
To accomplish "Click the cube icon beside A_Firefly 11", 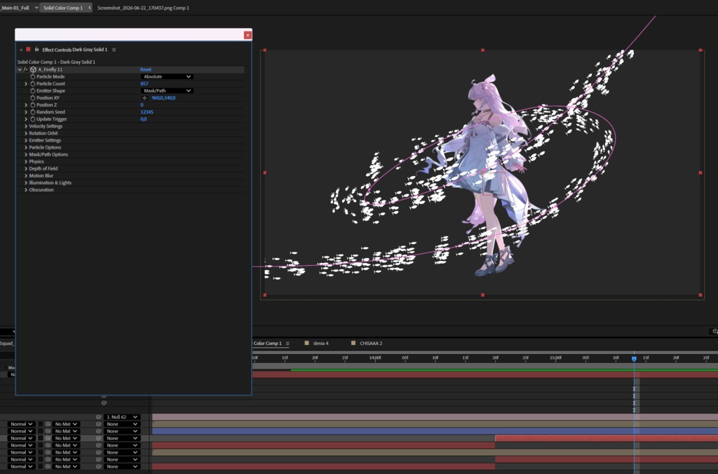I will pos(34,69).
